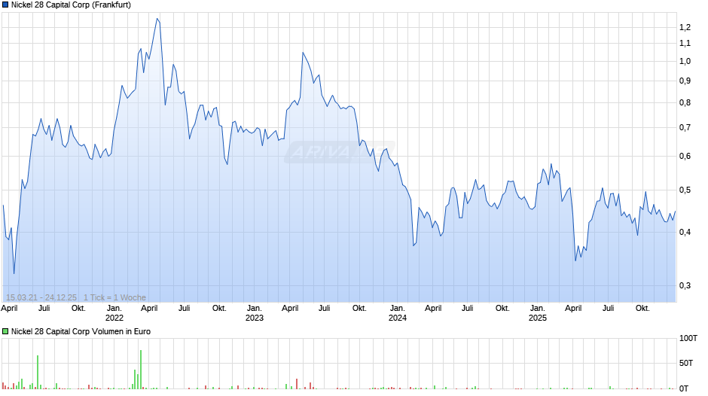Click the price low in April 2021
Screen dimensions: 708x396
(14, 273)
